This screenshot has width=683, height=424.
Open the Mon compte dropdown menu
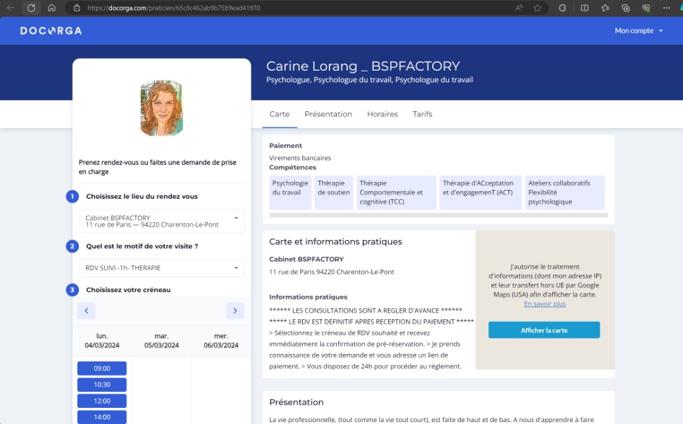(638, 31)
